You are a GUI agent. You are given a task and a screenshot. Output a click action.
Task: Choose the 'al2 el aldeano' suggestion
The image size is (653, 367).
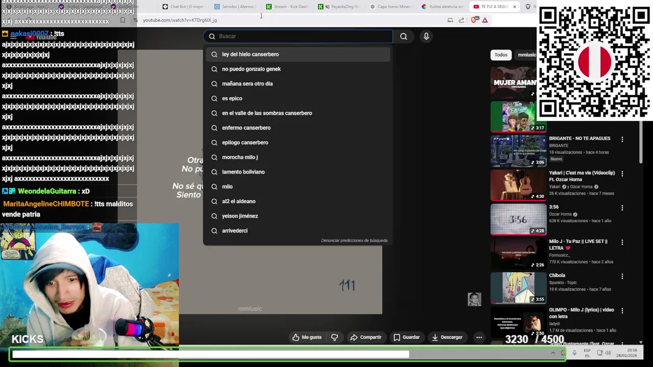click(298, 201)
